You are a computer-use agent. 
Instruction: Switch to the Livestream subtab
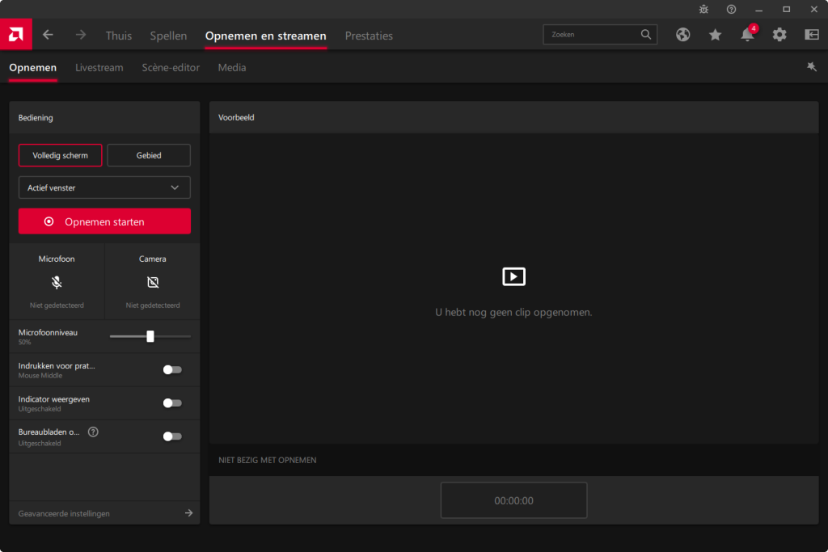tap(99, 68)
